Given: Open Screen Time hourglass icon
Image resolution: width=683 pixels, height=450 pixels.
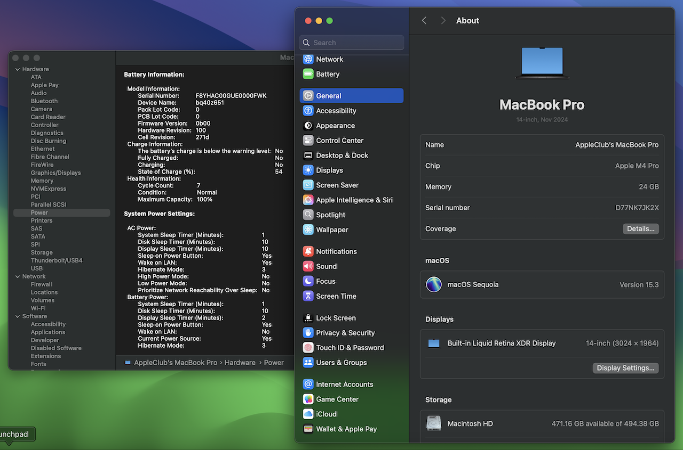Looking at the screenshot, I should (x=308, y=296).
